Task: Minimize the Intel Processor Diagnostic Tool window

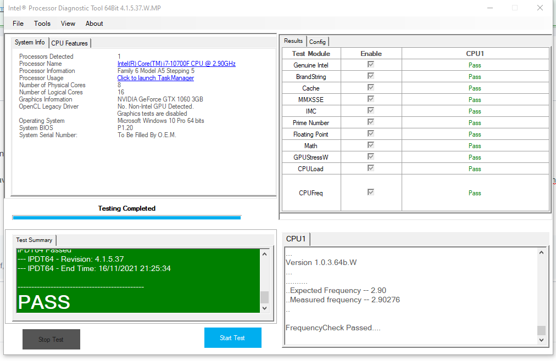Action: tap(490, 8)
